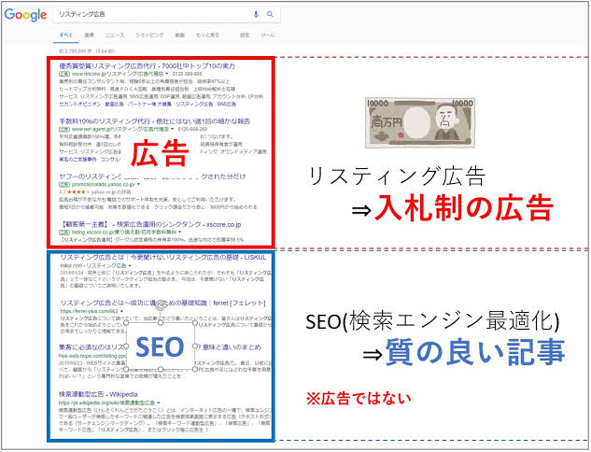Click the search box containing リスティング広告
The height and width of the screenshot is (452, 591).
pyautogui.click(x=149, y=15)
